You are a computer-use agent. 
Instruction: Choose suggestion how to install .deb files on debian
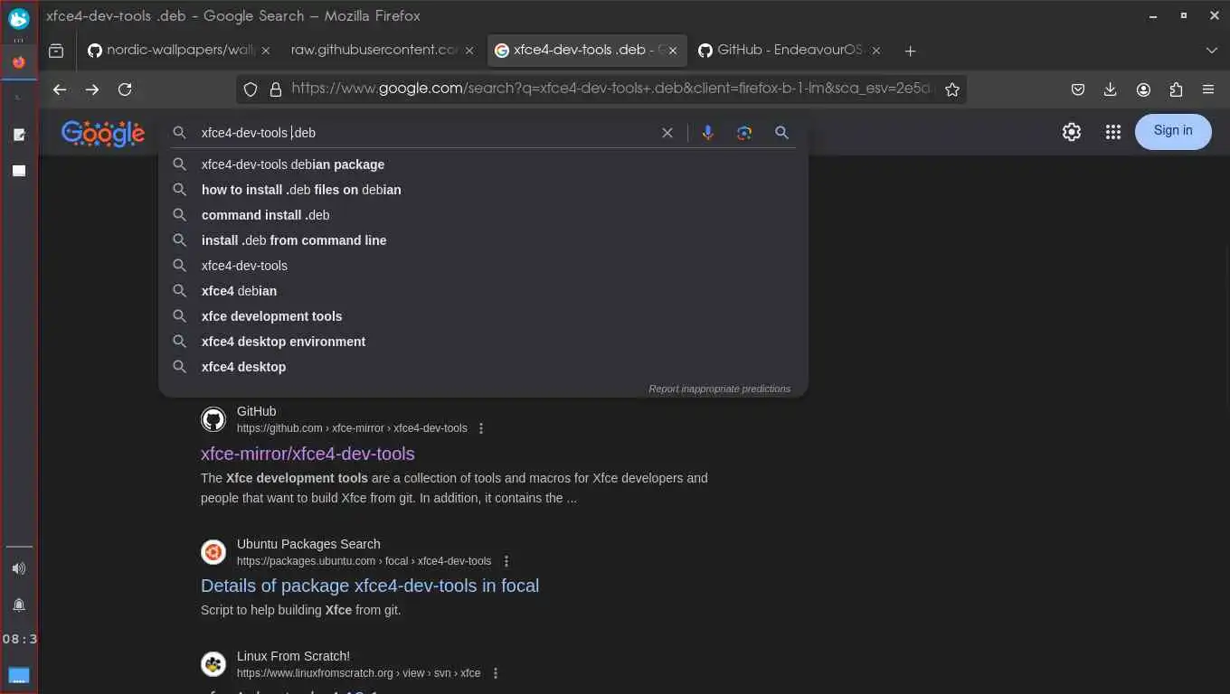point(483,190)
